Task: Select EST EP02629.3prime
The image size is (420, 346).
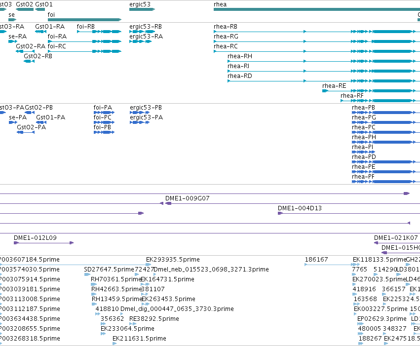Action: coord(361,324)
